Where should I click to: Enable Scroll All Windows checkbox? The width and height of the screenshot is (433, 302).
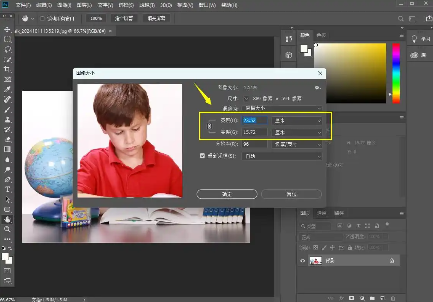[42, 19]
